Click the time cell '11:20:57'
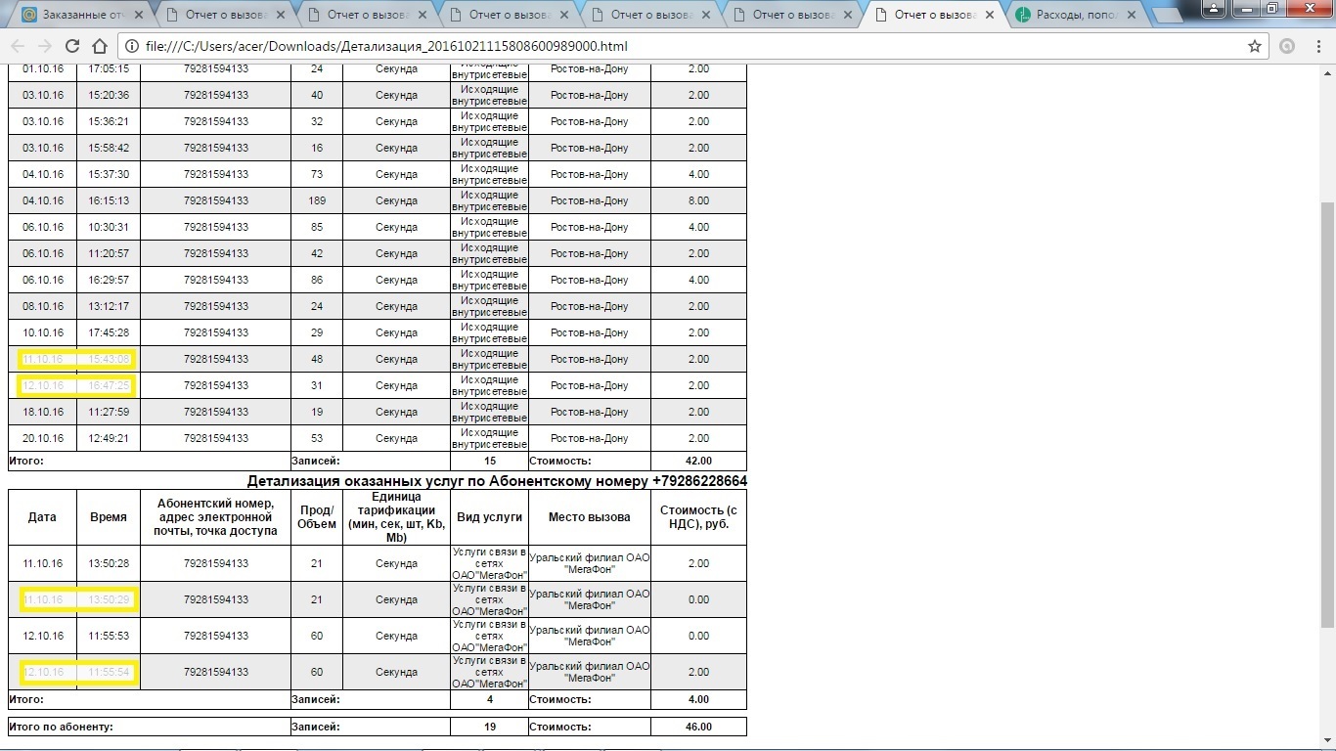 (109, 254)
